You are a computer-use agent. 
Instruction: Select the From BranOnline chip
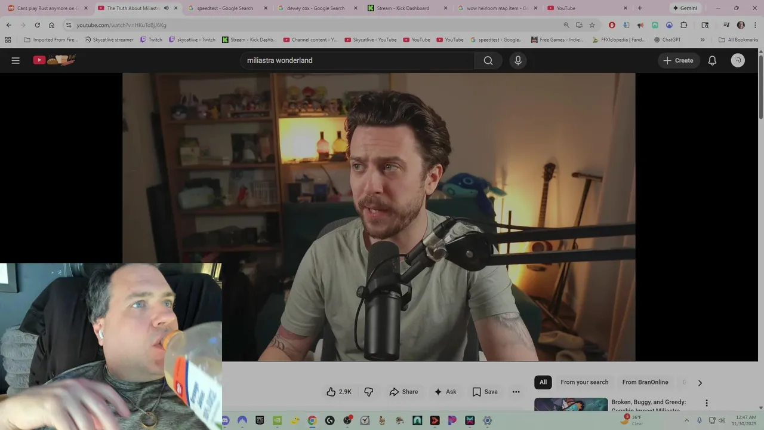[x=645, y=382]
